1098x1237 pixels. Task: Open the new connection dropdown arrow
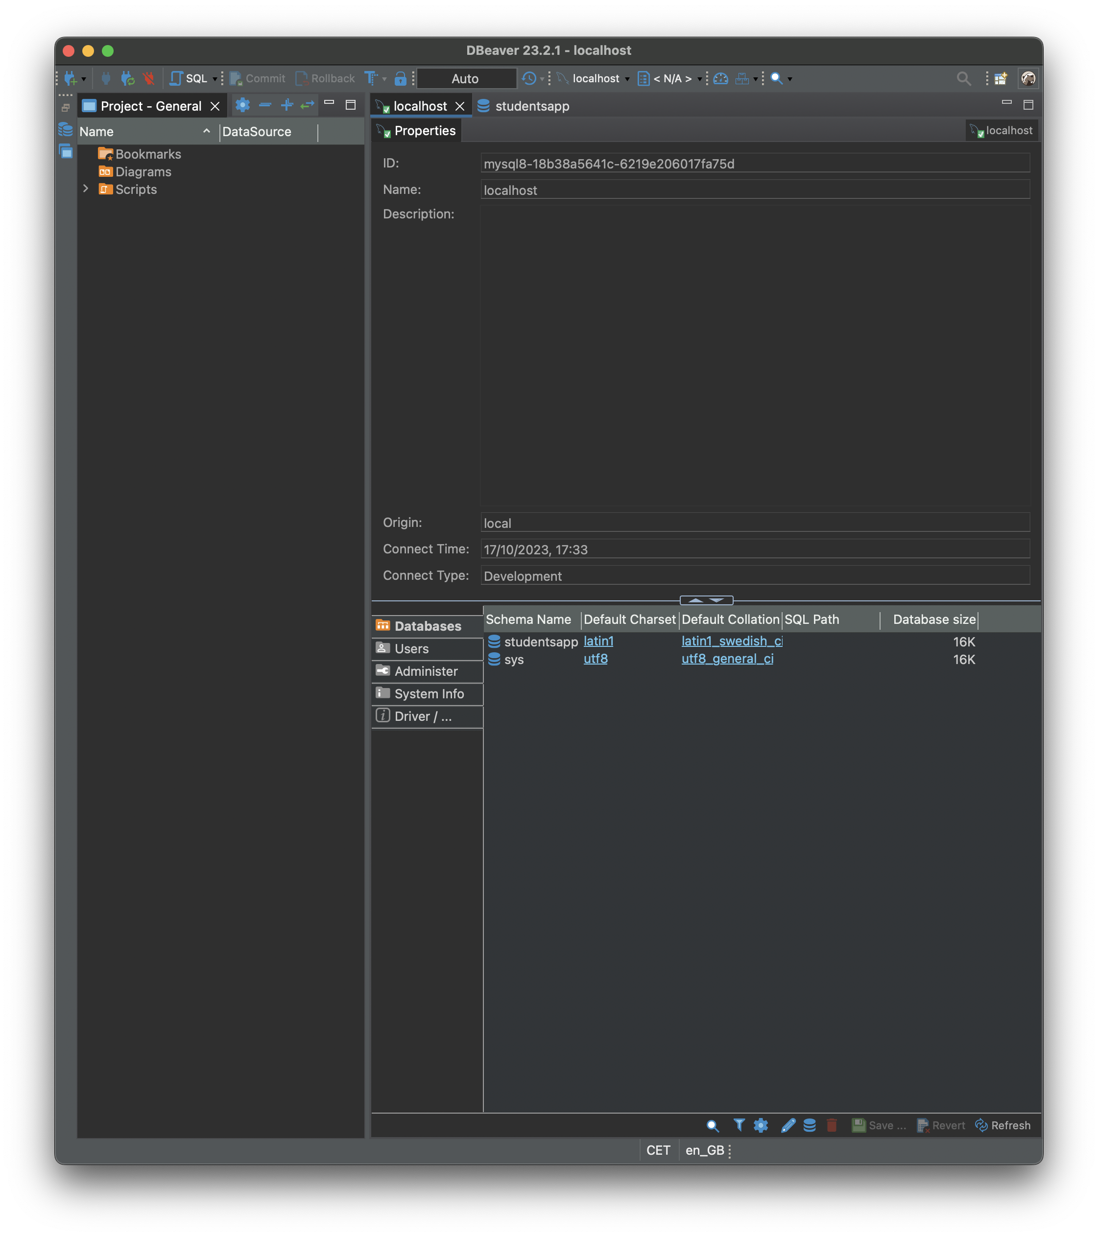[x=84, y=79]
